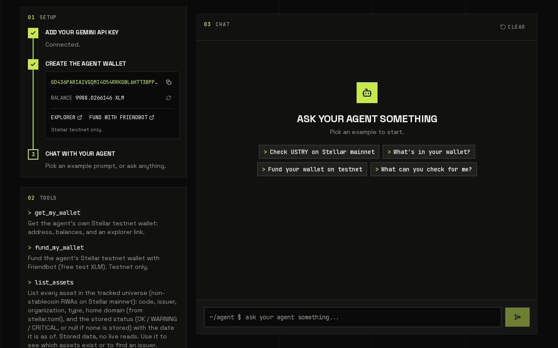Copy the agent wallet address
Screen dimensions: 558x348
[169, 82]
